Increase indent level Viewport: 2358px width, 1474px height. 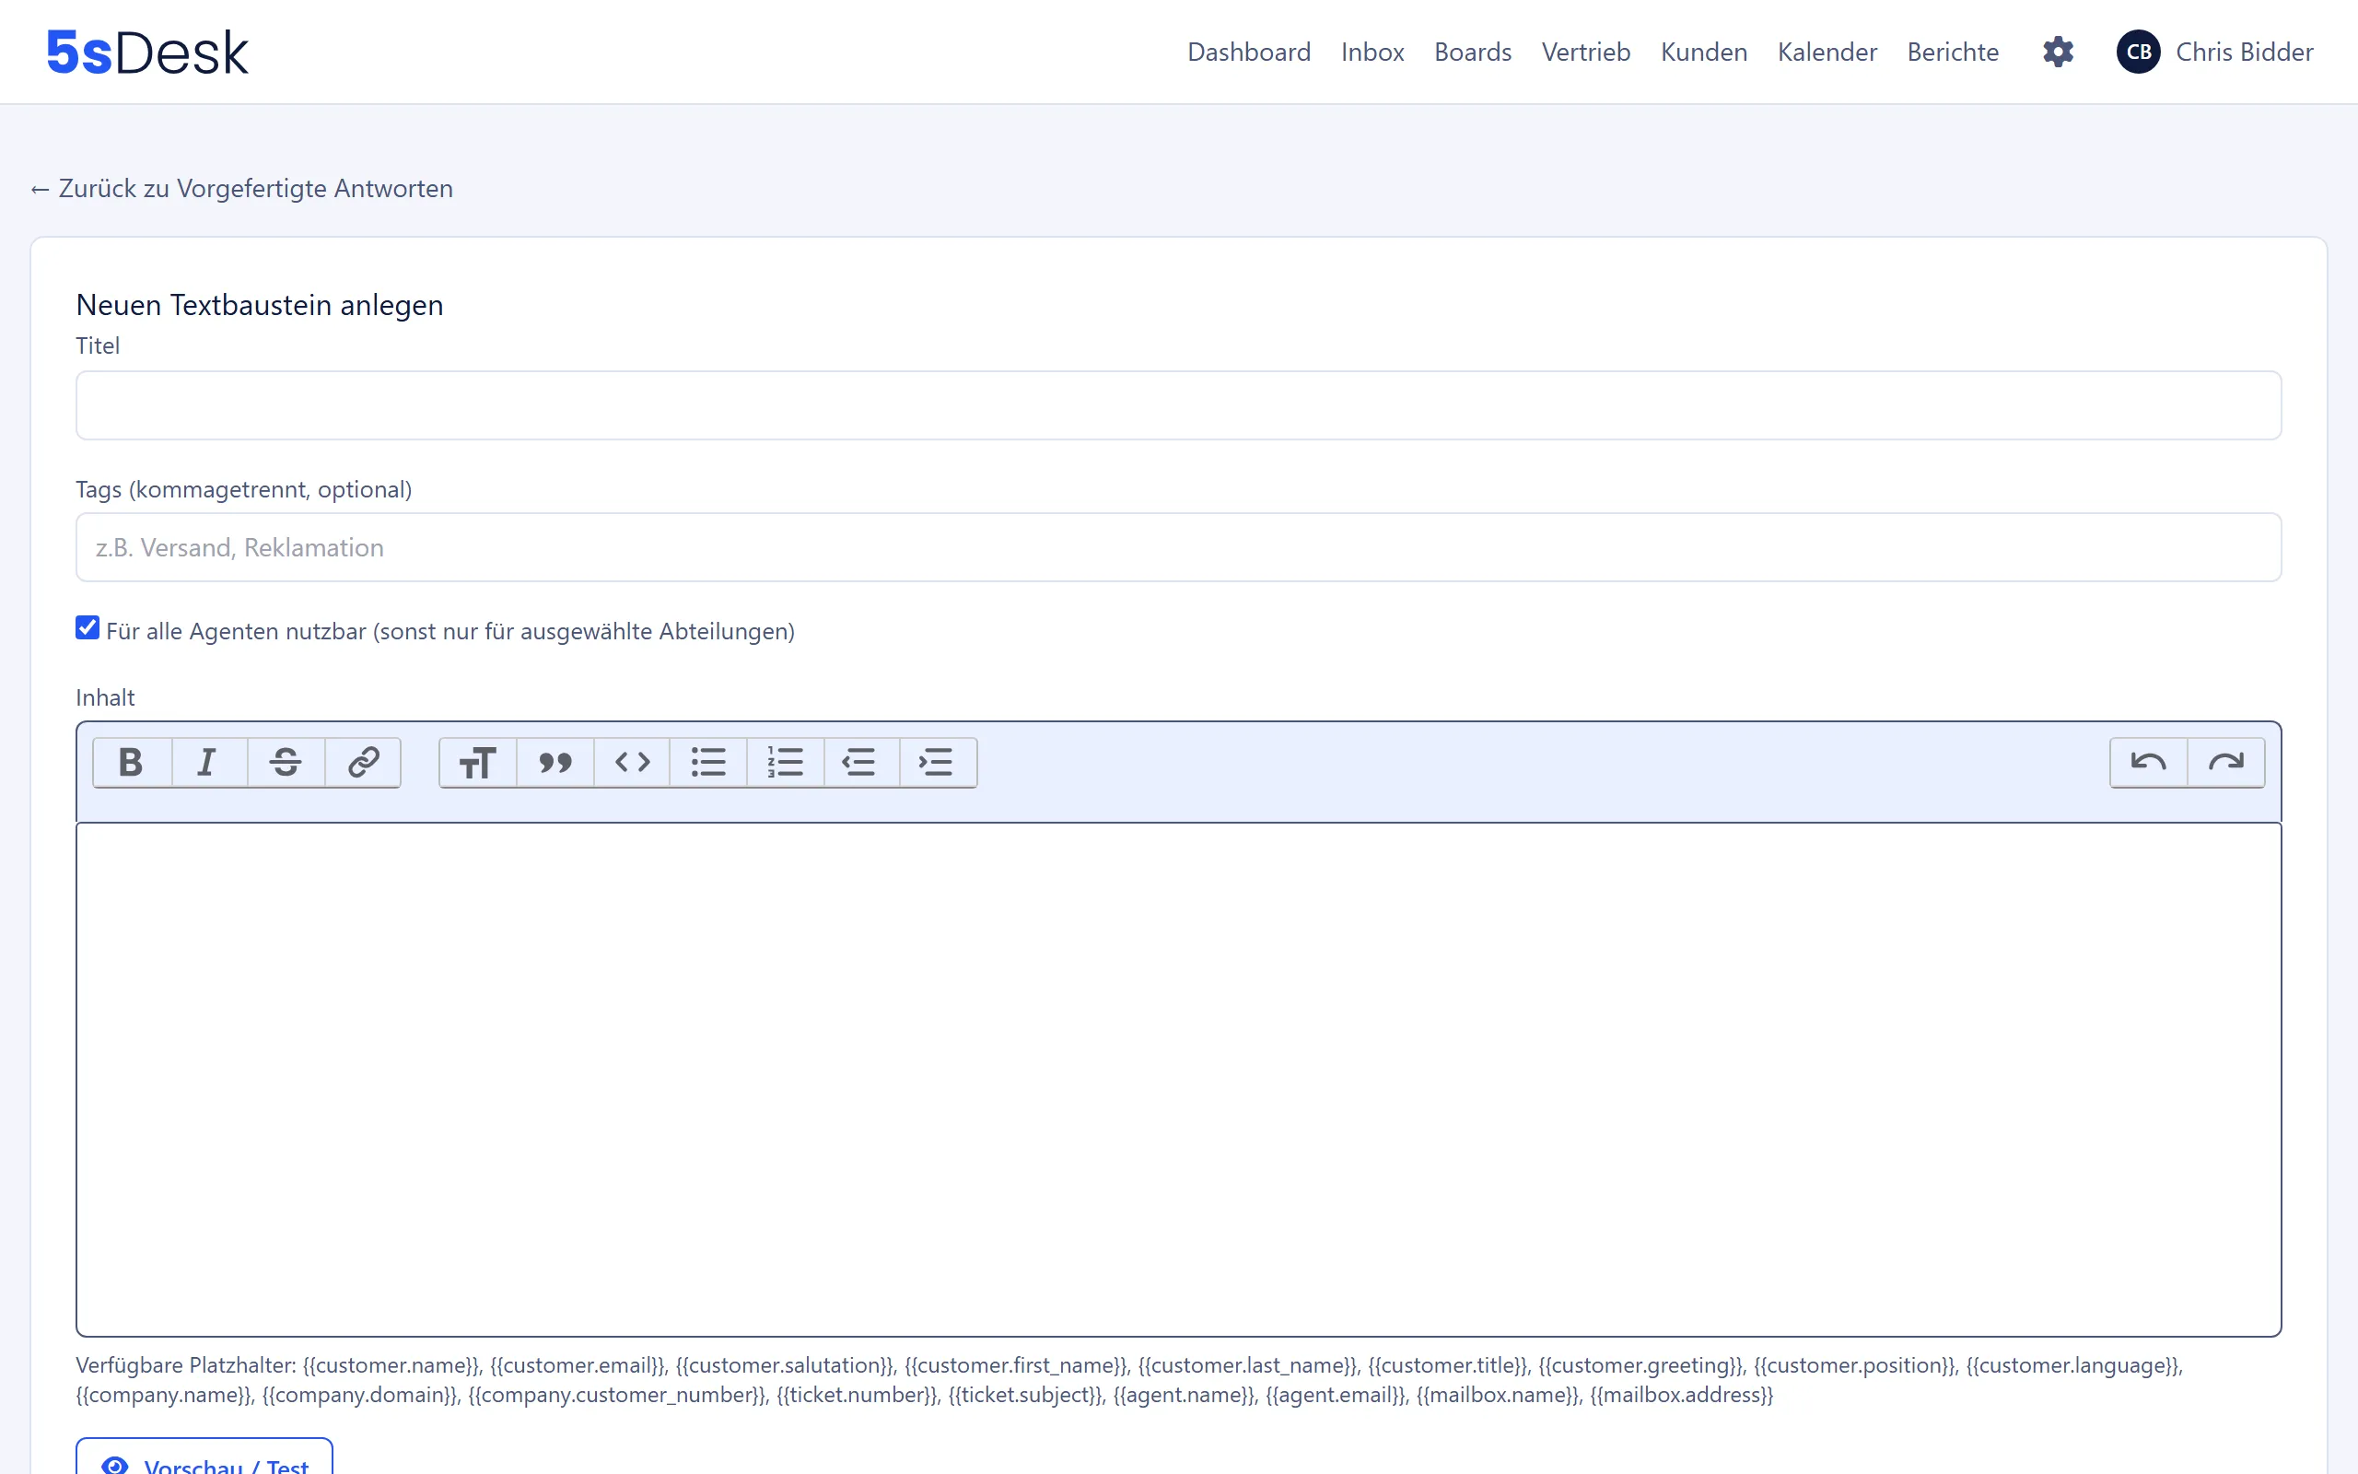(939, 763)
